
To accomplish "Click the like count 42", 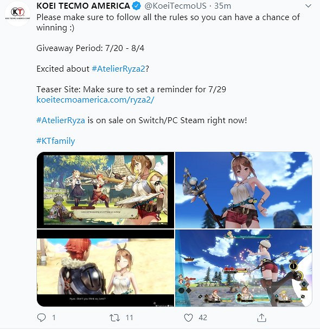I will pyautogui.click(x=203, y=317).
